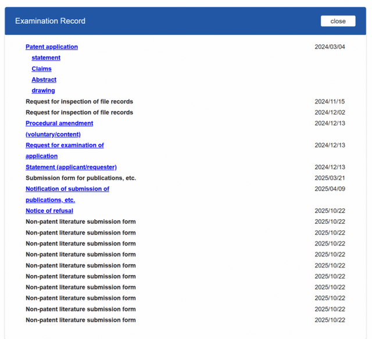The width and height of the screenshot is (372, 339).
Task: View the Notice of refusal
Action: (49, 211)
